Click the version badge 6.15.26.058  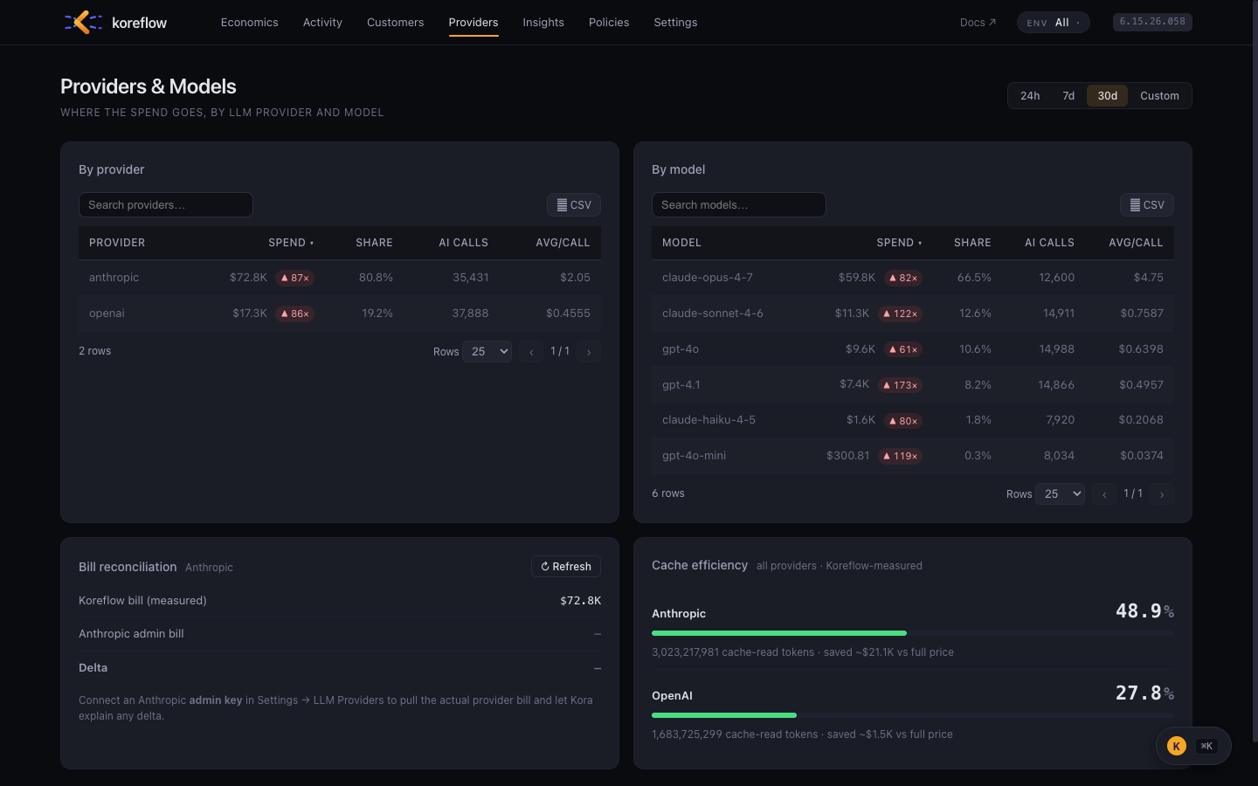pyautogui.click(x=1152, y=22)
